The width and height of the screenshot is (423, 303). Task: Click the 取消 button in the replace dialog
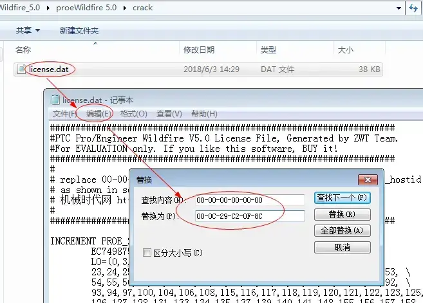[x=343, y=247]
